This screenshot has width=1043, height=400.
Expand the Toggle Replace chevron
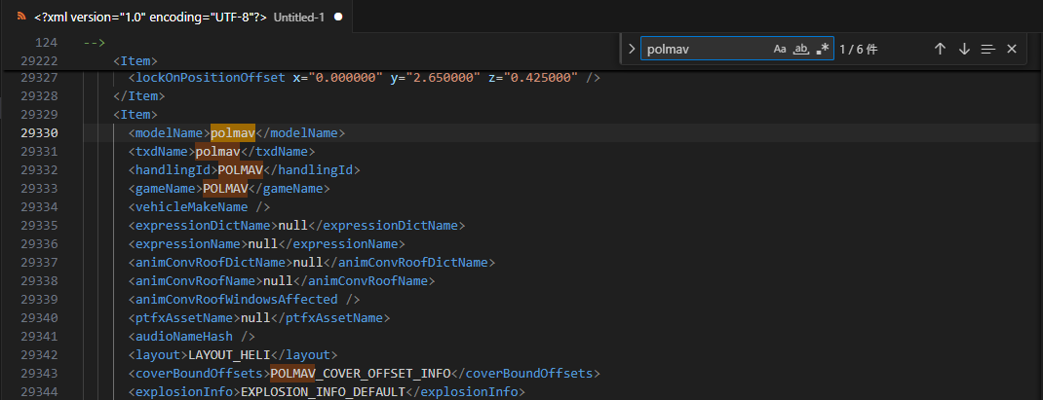coord(632,49)
